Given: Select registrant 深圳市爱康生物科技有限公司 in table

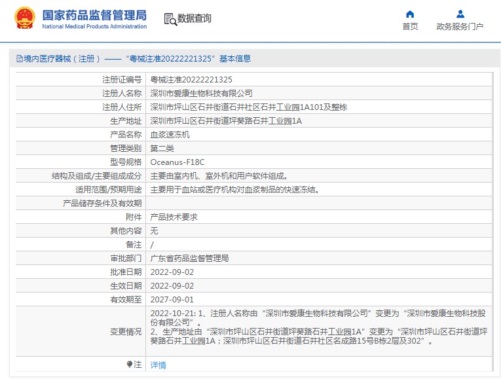Looking at the screenshot, I should [201, 93].
